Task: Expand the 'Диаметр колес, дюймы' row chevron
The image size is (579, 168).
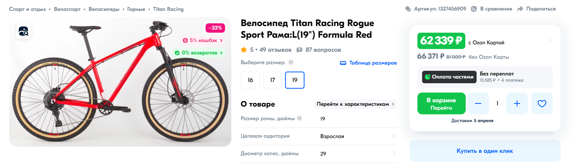Action: [394, 153]
